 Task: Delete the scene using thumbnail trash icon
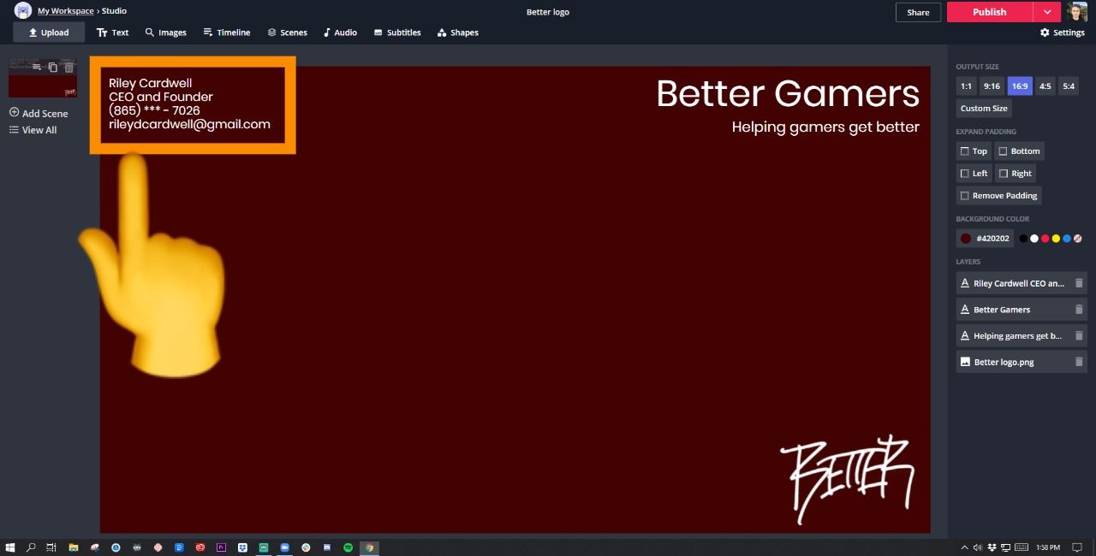(69, 68)
